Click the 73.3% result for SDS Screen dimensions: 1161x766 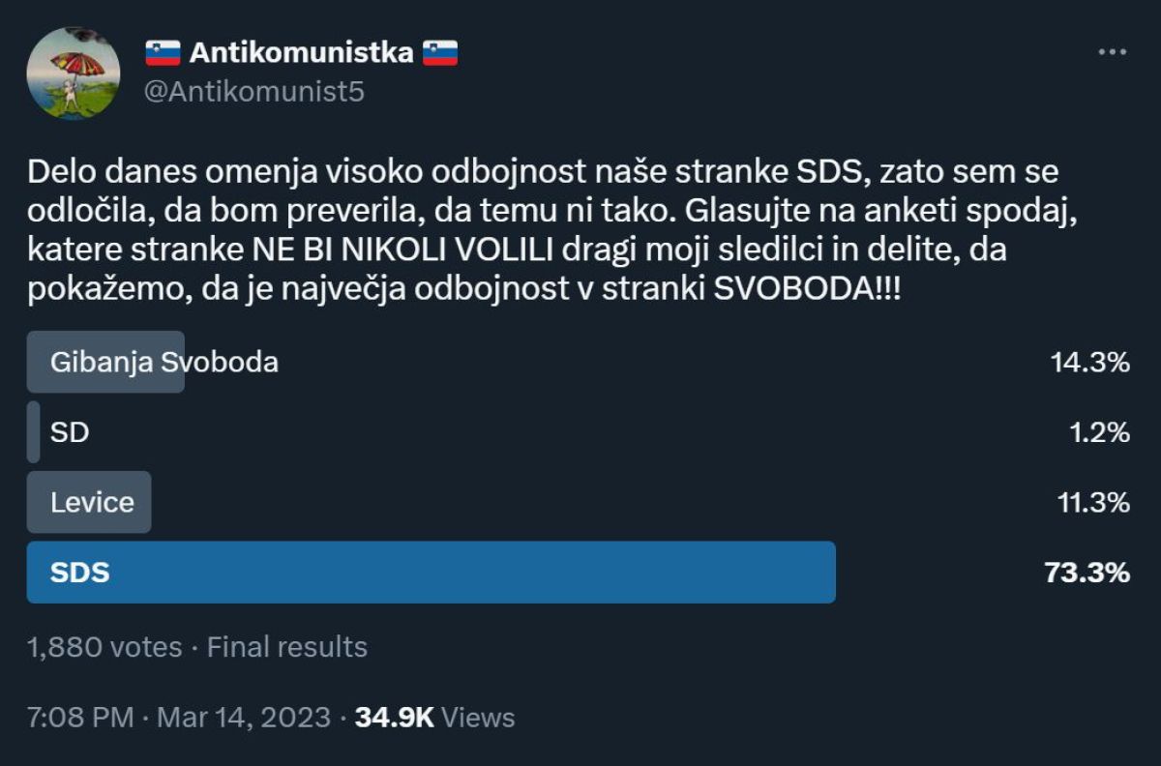[x=1087, y=573]
